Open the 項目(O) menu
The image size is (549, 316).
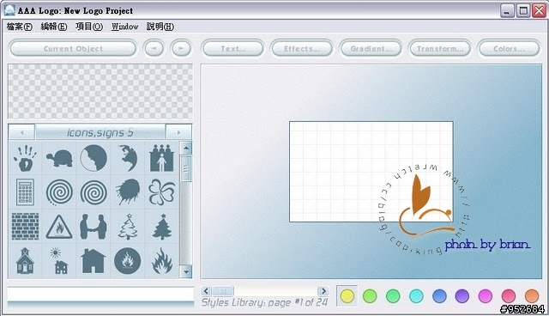pyautogui.click(x=89, y=27)
